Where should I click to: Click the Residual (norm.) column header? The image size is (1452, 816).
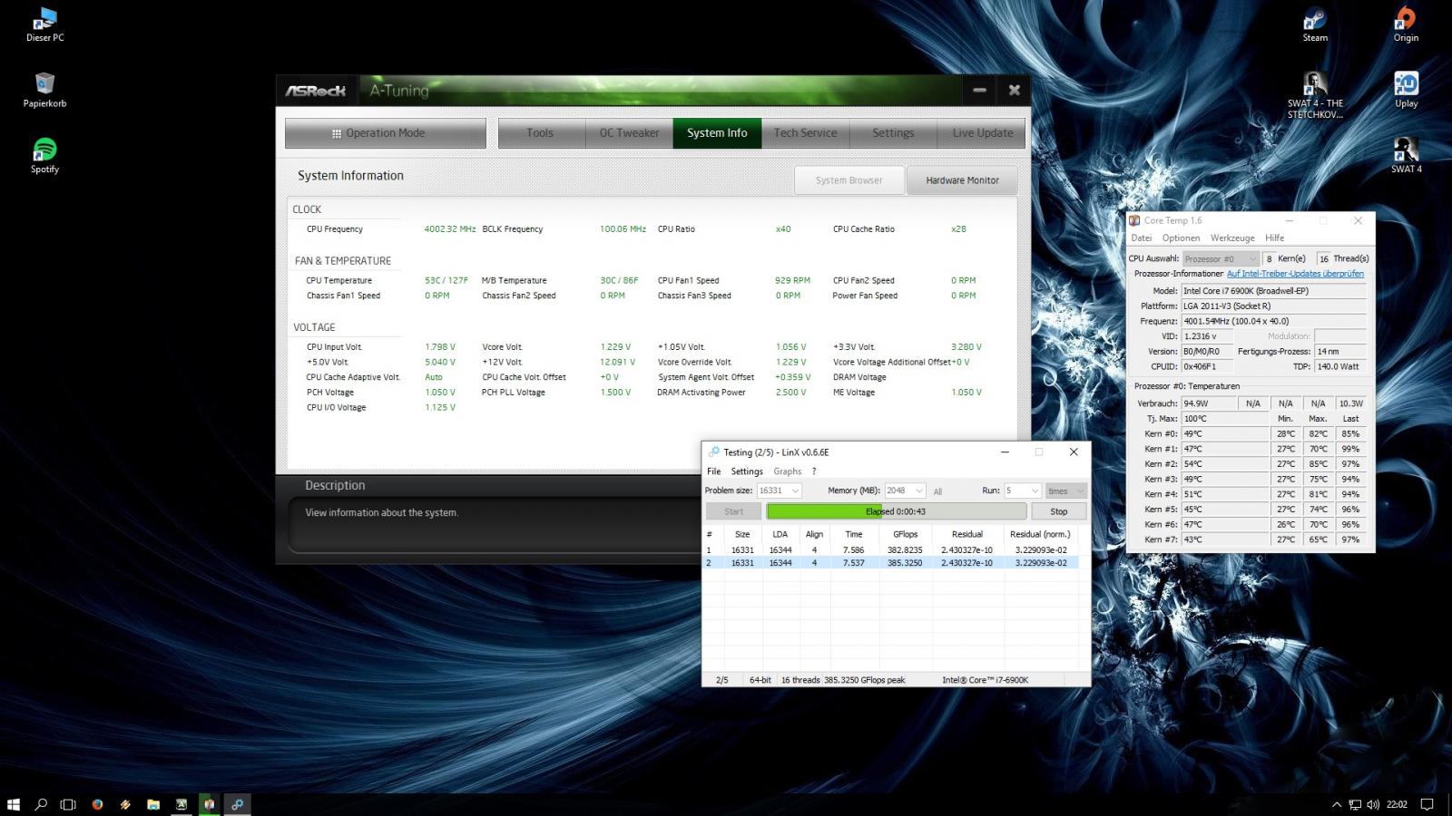[1040, 534]
